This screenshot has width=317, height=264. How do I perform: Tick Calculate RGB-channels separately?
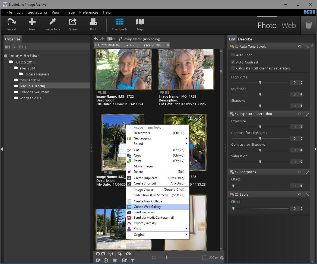click(233, 68)
